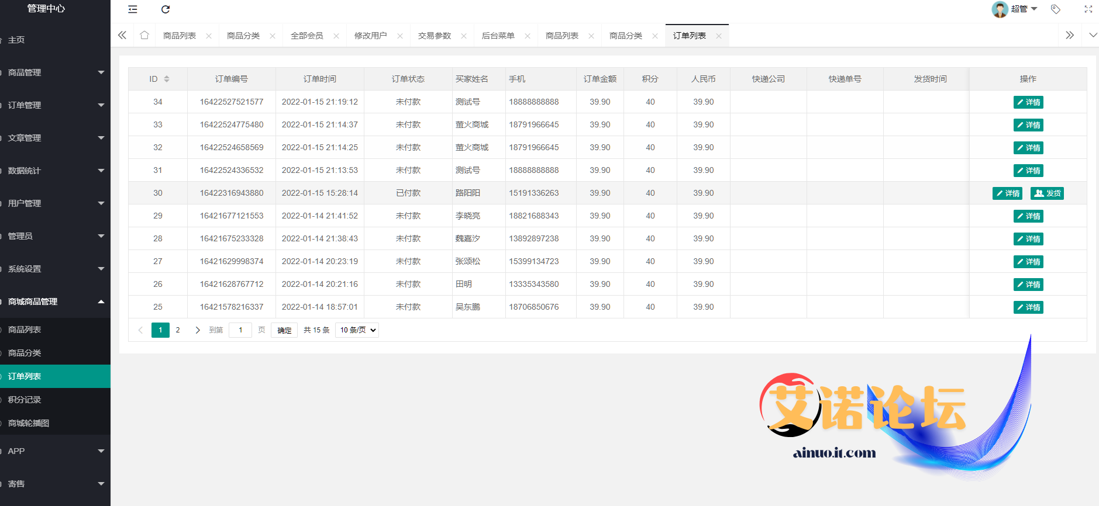Go to page 2 in pagination
The height and width of the screenshot is (506, 1099).
178,330
